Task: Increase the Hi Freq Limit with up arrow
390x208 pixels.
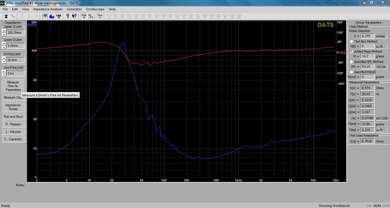Action: click(4, 58)
